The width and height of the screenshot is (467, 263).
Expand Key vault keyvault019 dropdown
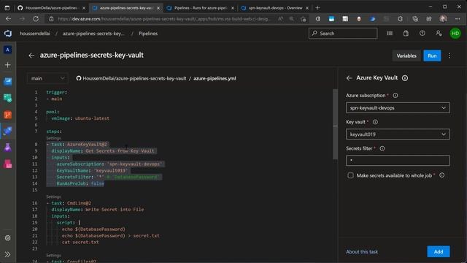click(x=398, y=134)
